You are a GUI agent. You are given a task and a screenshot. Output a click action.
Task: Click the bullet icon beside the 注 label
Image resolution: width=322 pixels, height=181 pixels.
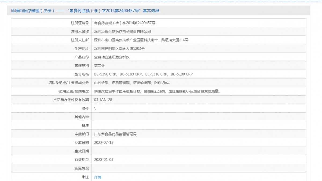83,177
